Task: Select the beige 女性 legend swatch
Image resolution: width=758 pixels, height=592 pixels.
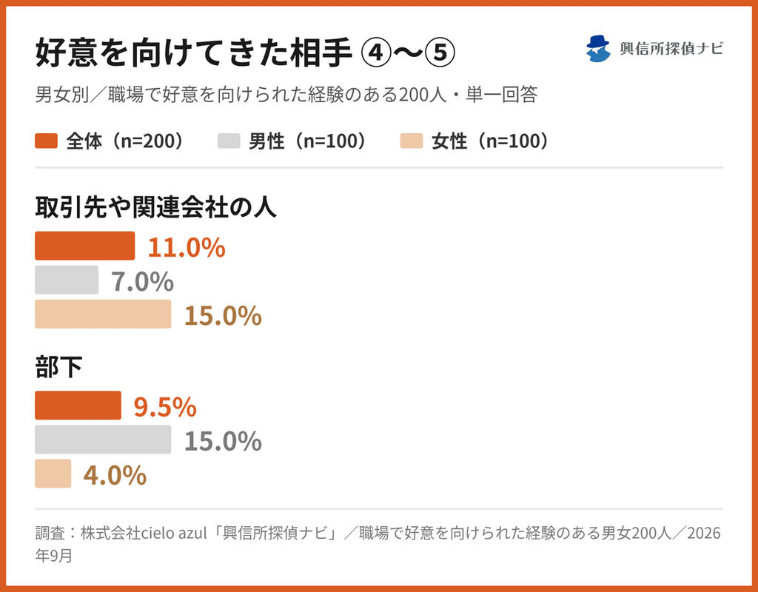Action: point(412,141)
